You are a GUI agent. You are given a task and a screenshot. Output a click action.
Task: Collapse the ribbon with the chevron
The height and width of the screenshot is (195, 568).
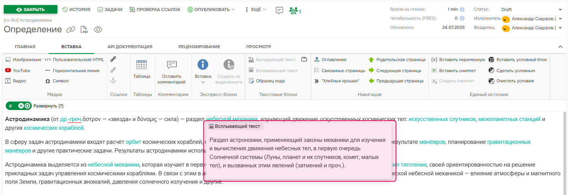click(x=560, y=47)
